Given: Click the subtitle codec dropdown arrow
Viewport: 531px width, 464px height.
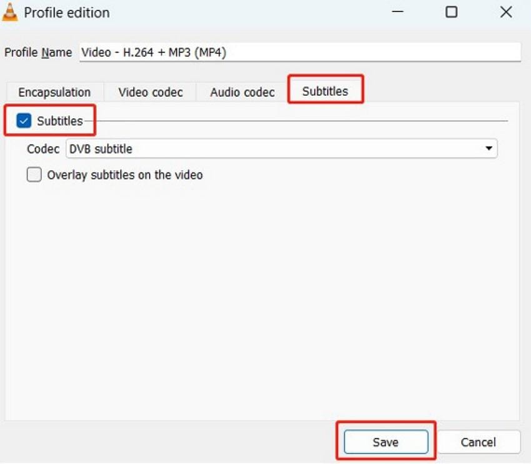Looking at the screenshot, I should 489,149.
